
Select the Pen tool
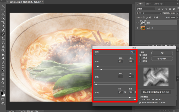tap(3, 63)
